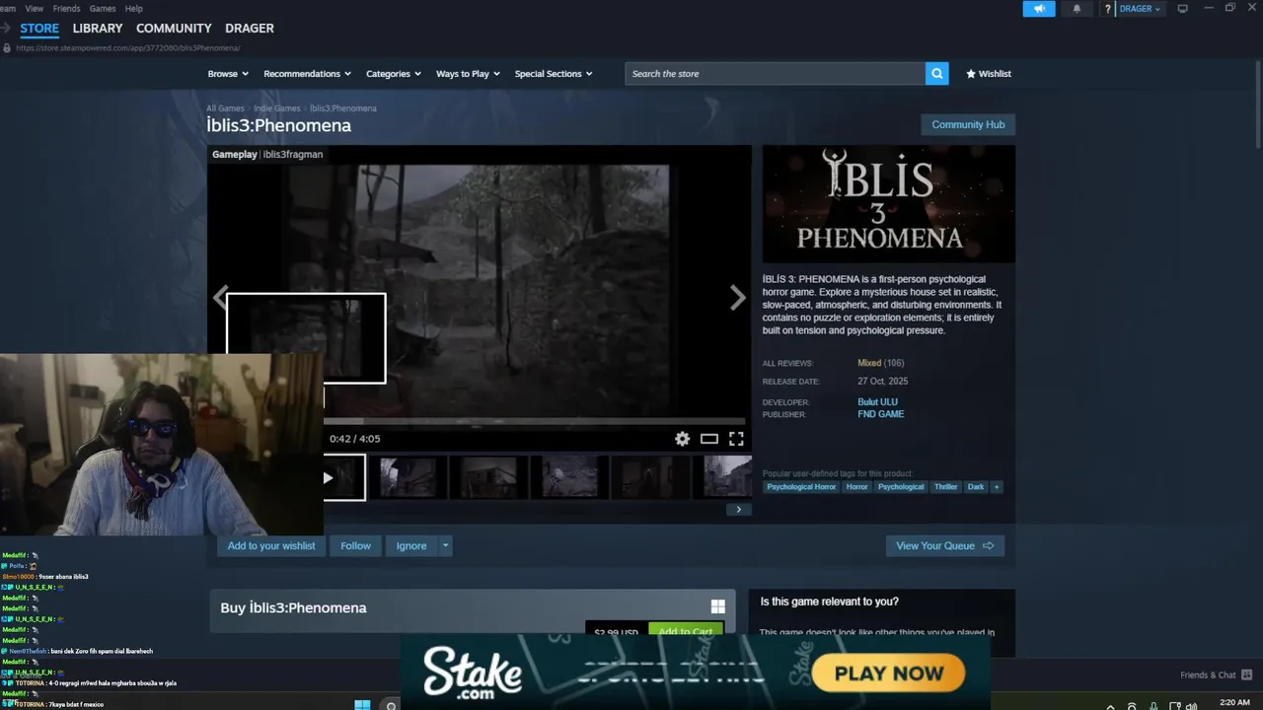
Task: Expand the Categories dropdown
Action: (394, 74)
